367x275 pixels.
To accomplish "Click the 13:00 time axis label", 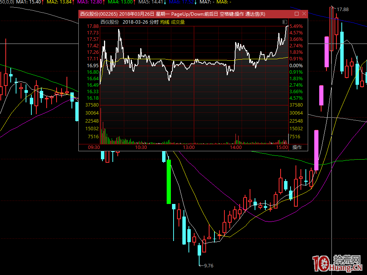I will click(188, 147).
